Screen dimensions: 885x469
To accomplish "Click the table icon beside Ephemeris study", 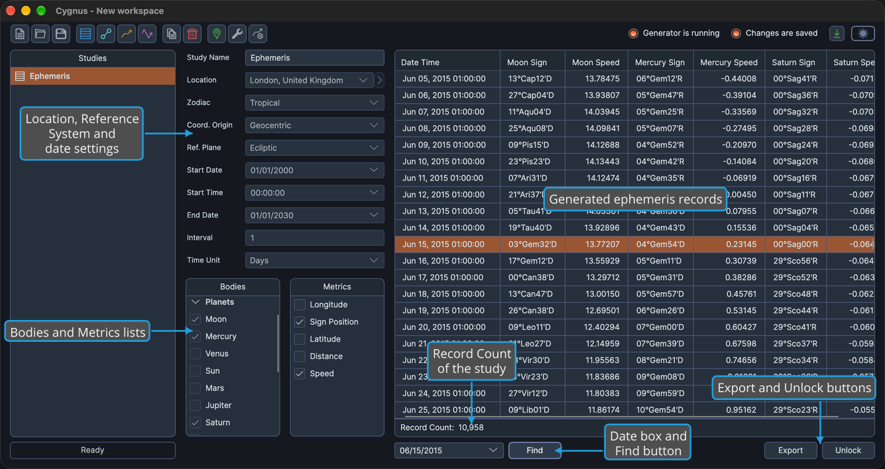I will click(20, 76).
